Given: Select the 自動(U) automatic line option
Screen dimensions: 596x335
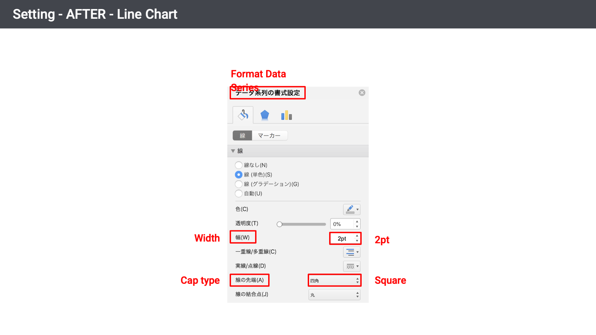Looking at the screenshot, I should click(x=239, y=193).
